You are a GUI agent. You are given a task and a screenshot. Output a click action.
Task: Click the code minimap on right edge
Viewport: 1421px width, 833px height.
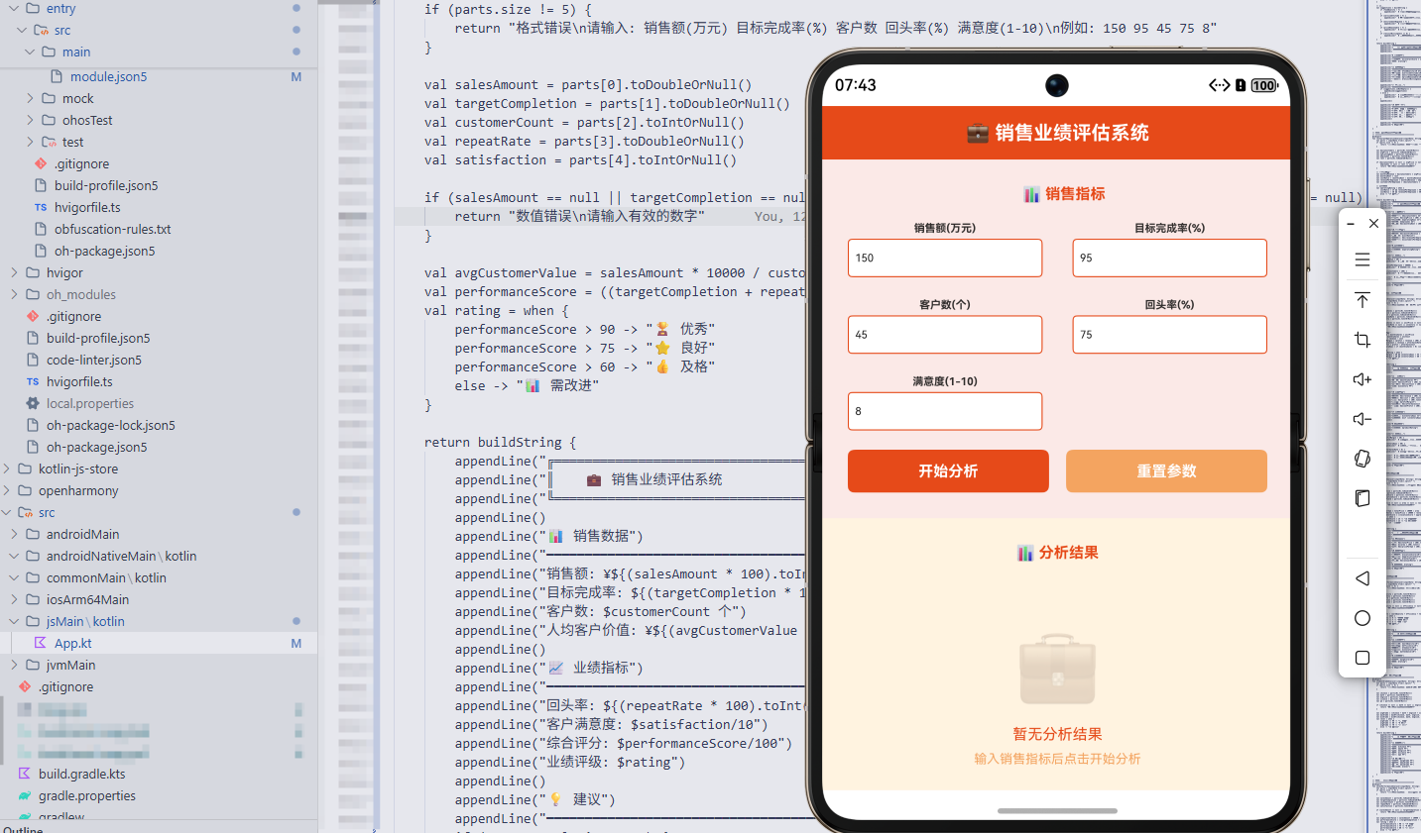tap(1395, 416)
